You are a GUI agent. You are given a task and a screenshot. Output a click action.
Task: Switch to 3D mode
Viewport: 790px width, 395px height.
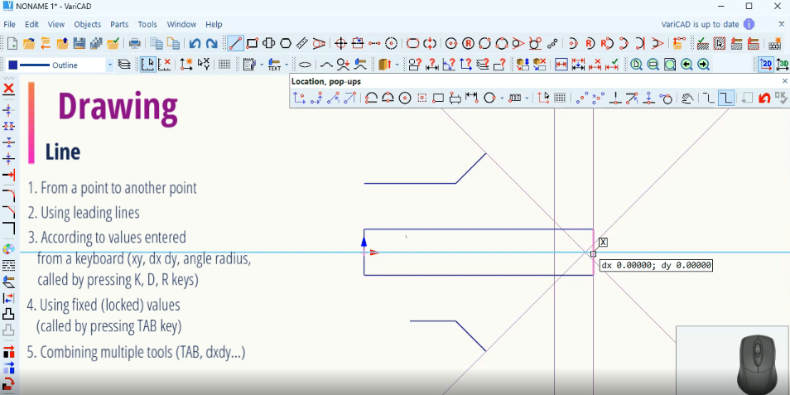[x=782, y=65]
